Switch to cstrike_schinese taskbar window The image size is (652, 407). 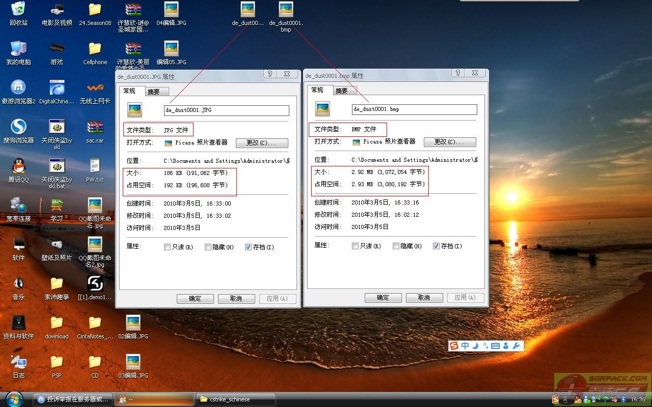point(235,399)
